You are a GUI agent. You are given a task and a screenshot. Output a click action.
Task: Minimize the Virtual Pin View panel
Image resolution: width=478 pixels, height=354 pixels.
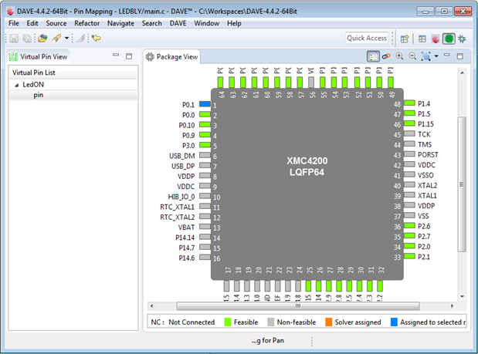tap(115, 56)
